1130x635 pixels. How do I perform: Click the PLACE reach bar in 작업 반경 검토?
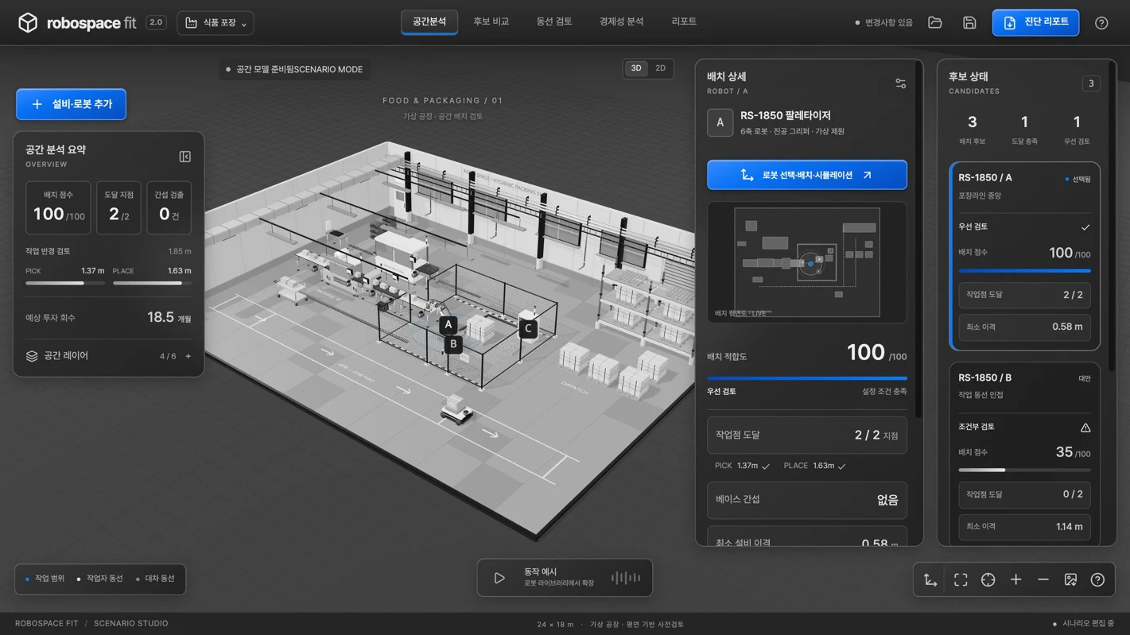click(152, 283)
